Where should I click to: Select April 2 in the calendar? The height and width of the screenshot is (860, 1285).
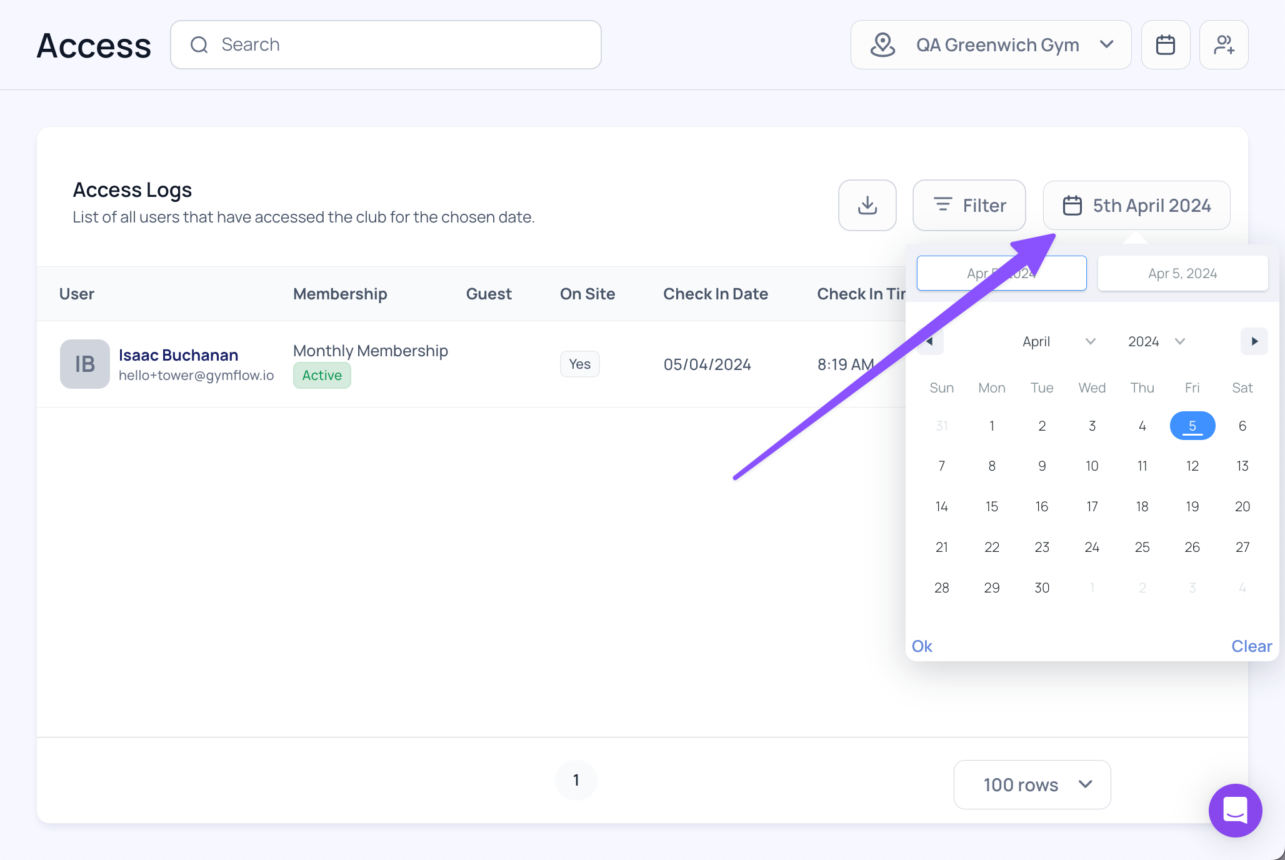(x=1042, y=426)
